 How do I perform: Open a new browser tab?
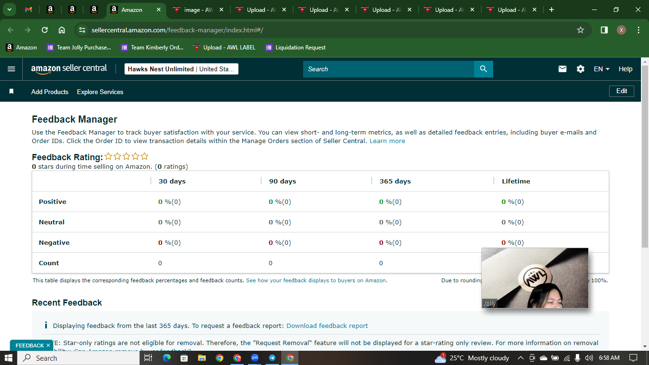tap(552, 10)
